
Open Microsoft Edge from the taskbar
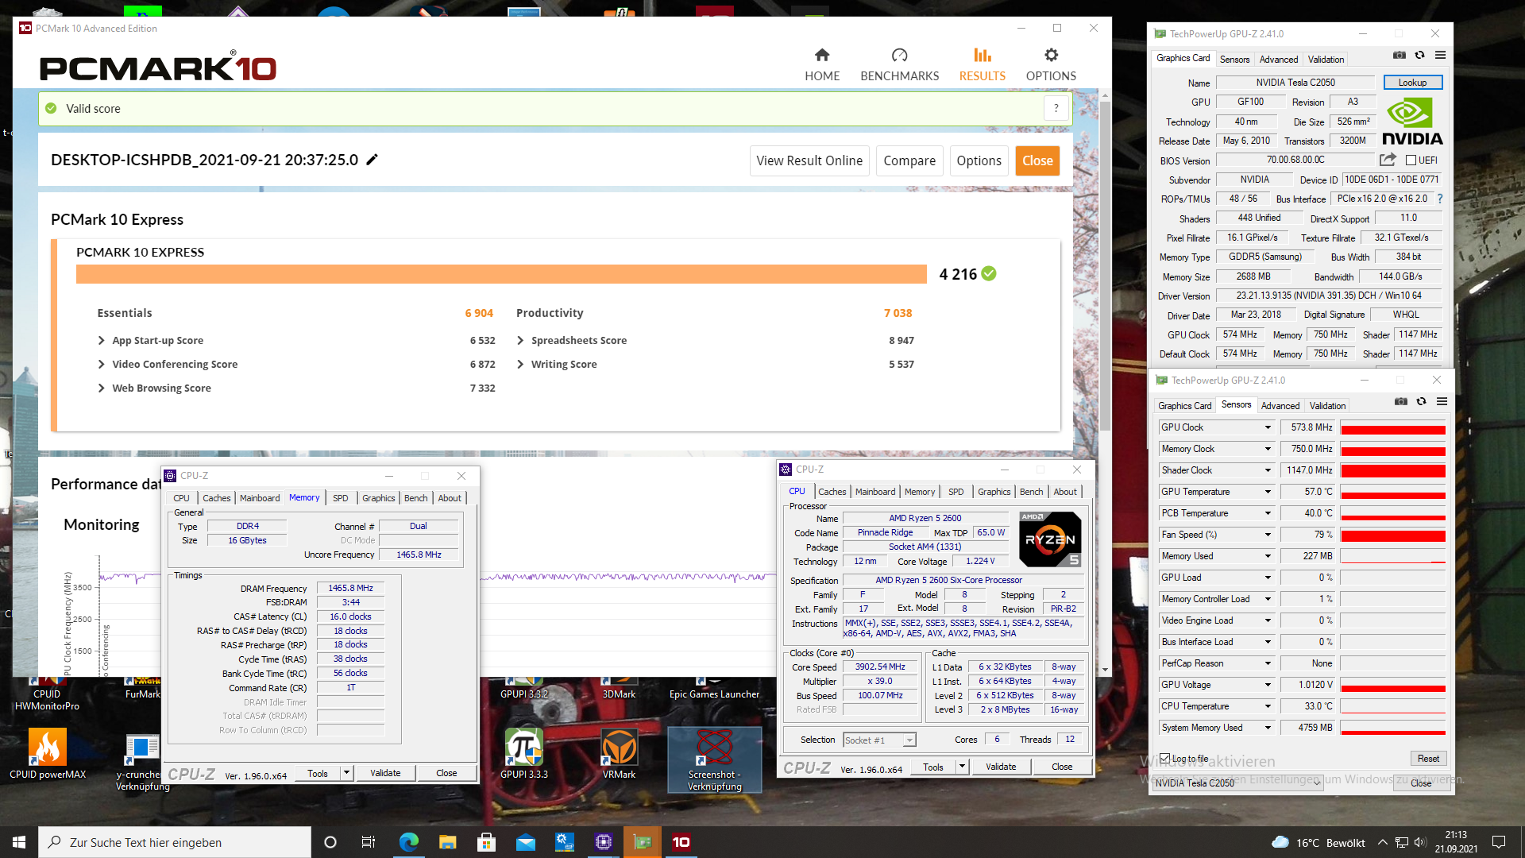(408, 842)
